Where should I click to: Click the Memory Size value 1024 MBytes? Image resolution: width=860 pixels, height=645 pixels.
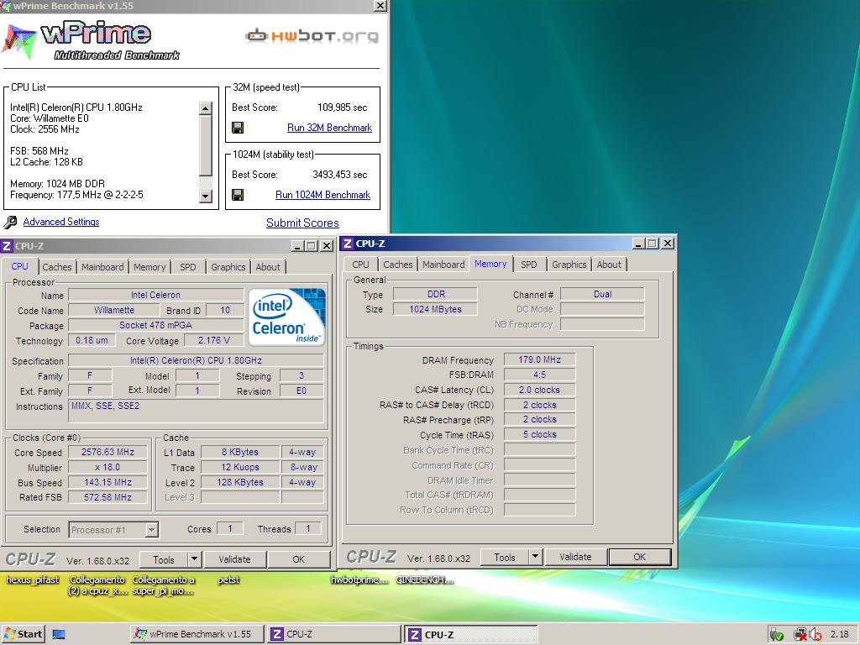coord(436,309)
